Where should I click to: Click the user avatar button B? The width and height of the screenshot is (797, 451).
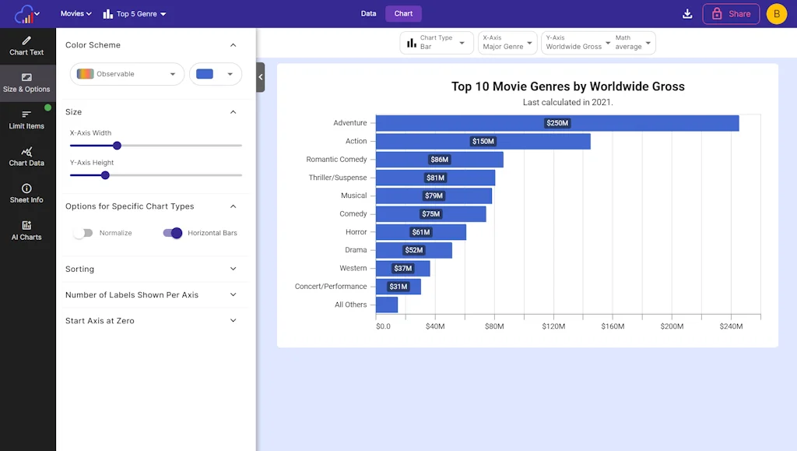[x=776, y=14]
